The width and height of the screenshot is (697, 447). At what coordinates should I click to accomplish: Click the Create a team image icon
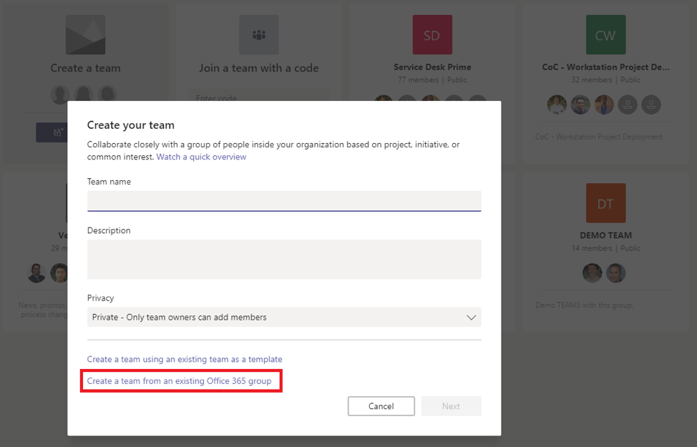85,35
